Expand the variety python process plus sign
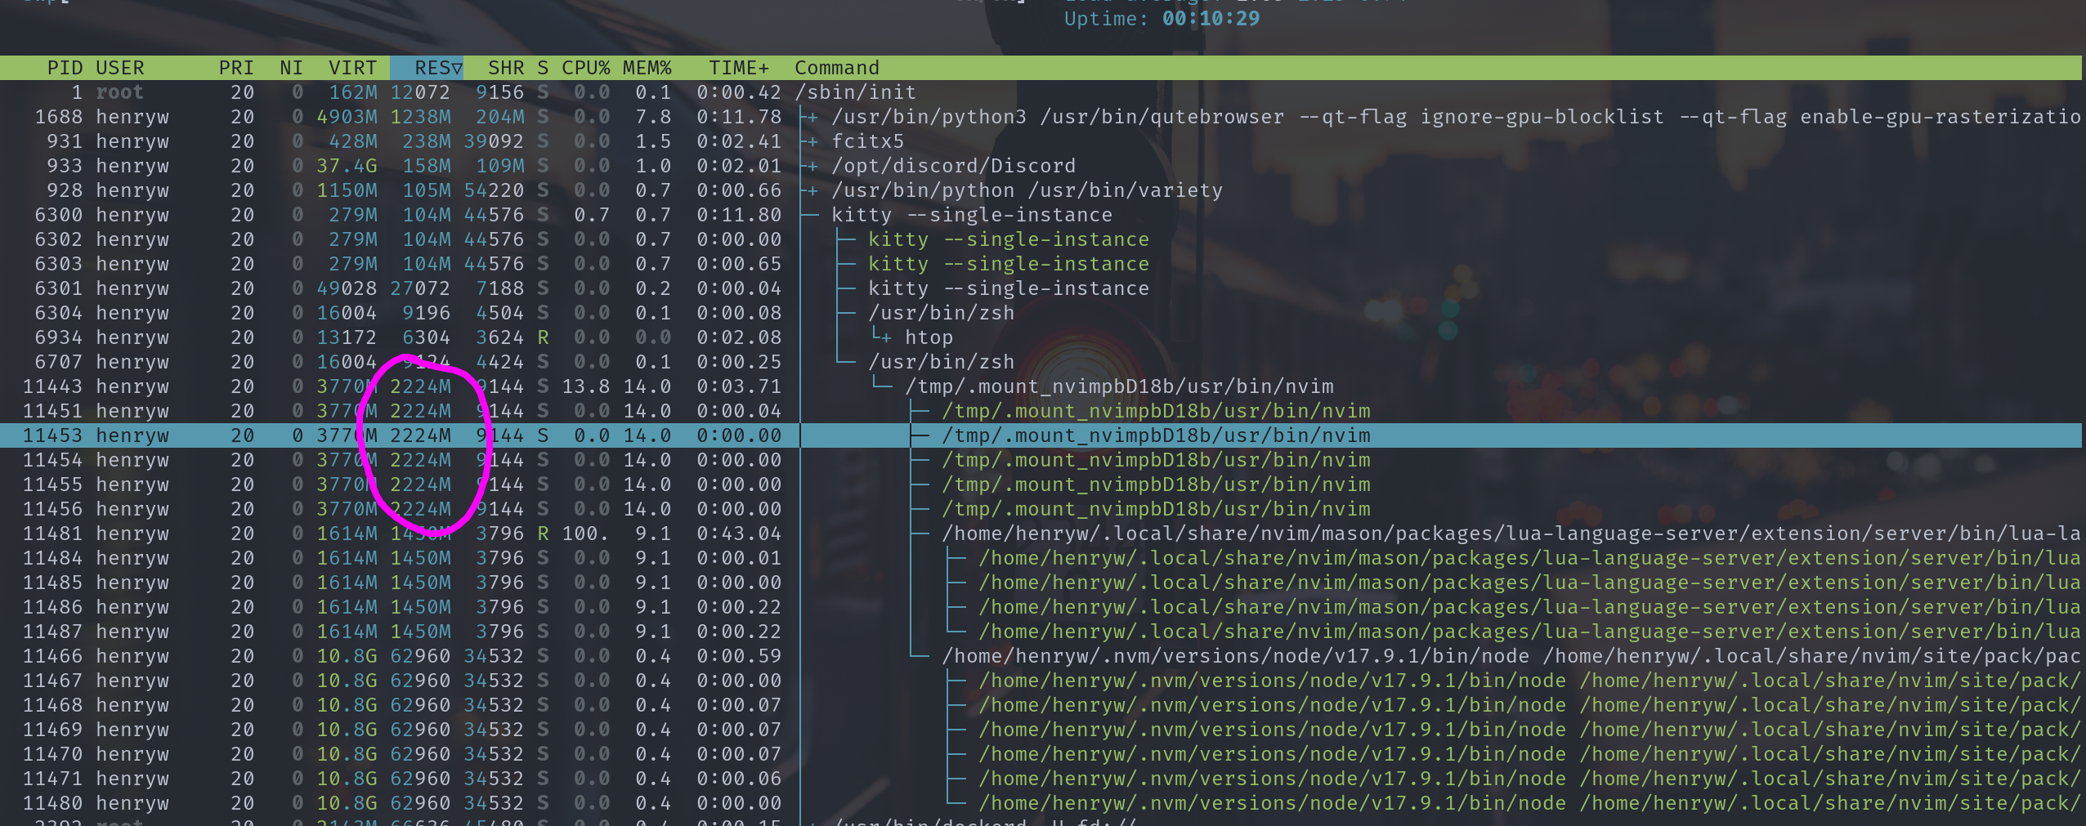The height and width of the screenshot is (826, 2086). 812,191
